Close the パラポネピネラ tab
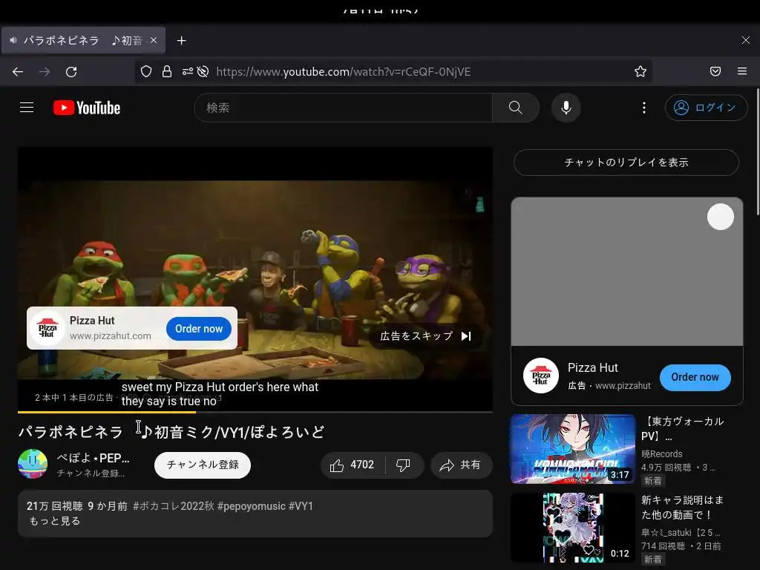This screenshot has width=760, height=570. click(154, 40)
